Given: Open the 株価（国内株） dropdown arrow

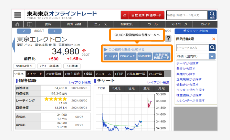Looking at the screenshot, I should click(x=212, y=56).
